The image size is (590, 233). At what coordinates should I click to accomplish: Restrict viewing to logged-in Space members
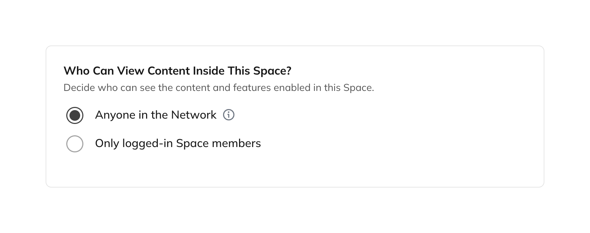(75, 144)
